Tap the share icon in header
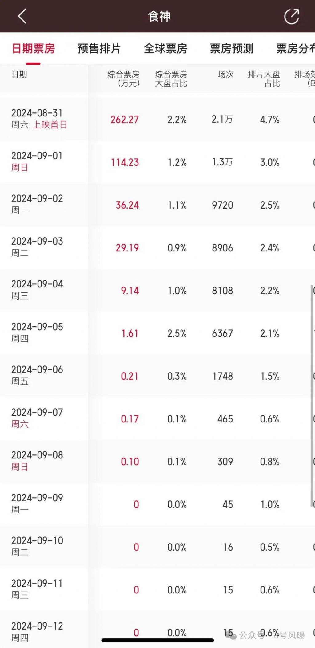The height and width of the screenshot is (648, 315). (x=291, y=16)
